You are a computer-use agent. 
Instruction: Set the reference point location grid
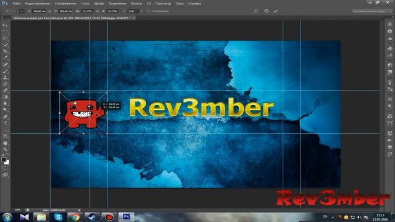tap(22, 11)
